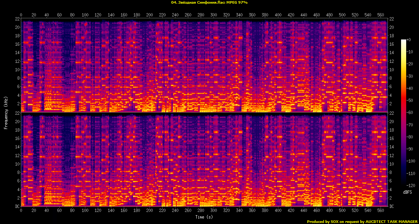Click the "+0" dBFS scale label
Screen dimensions: 419x224
(x=408, y=39)
